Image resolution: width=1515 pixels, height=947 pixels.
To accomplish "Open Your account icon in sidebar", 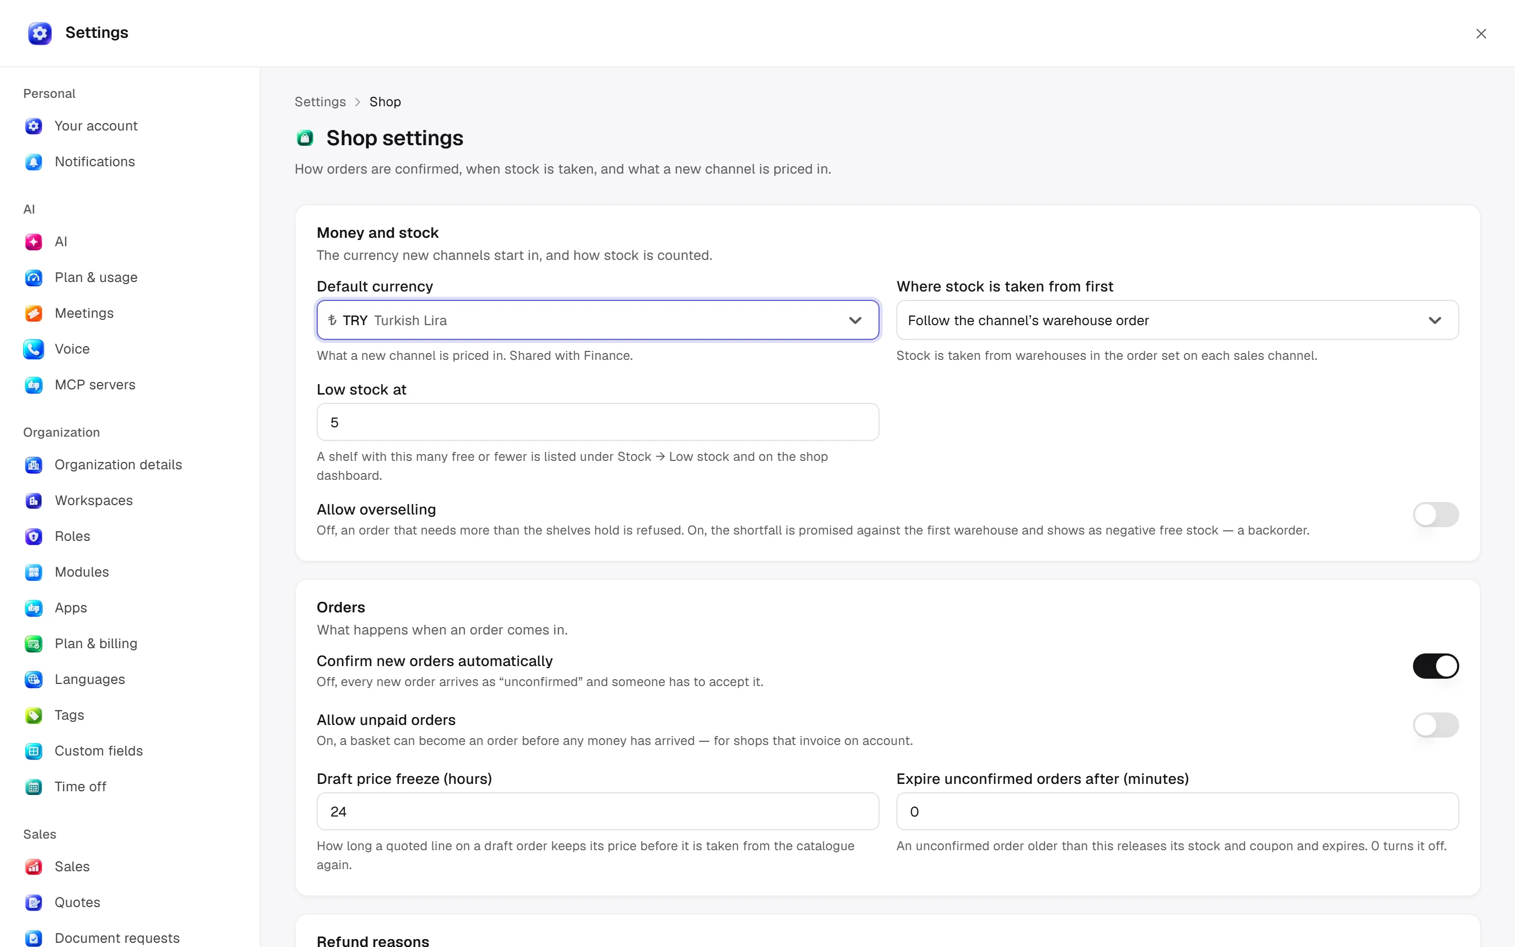I will coord(34,126).
